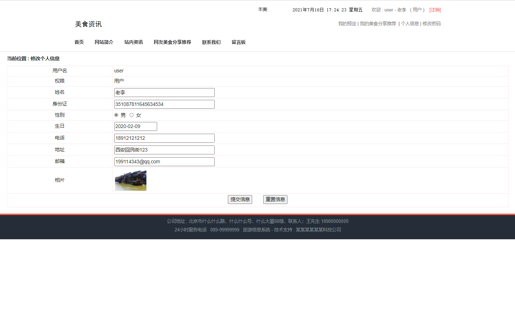This screenshot has width=515, height=317.
Task: Open the 联系我们 menu item
Action: pyautogui.click(x=211, y=42)
